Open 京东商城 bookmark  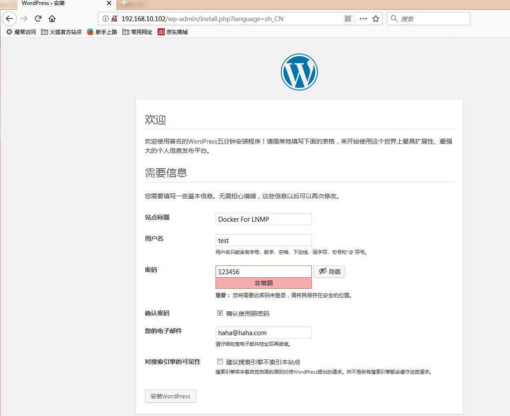[173, 32]
